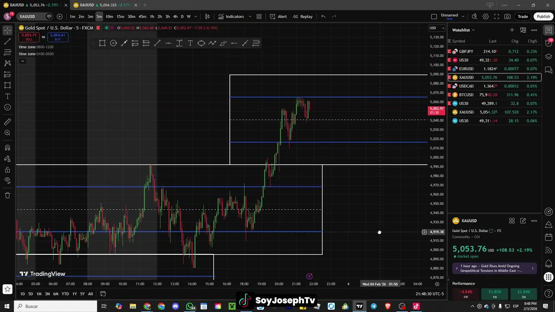Click the blue BUY price button
The width and height of the screenshot is (555, 312).
(57, 37)
